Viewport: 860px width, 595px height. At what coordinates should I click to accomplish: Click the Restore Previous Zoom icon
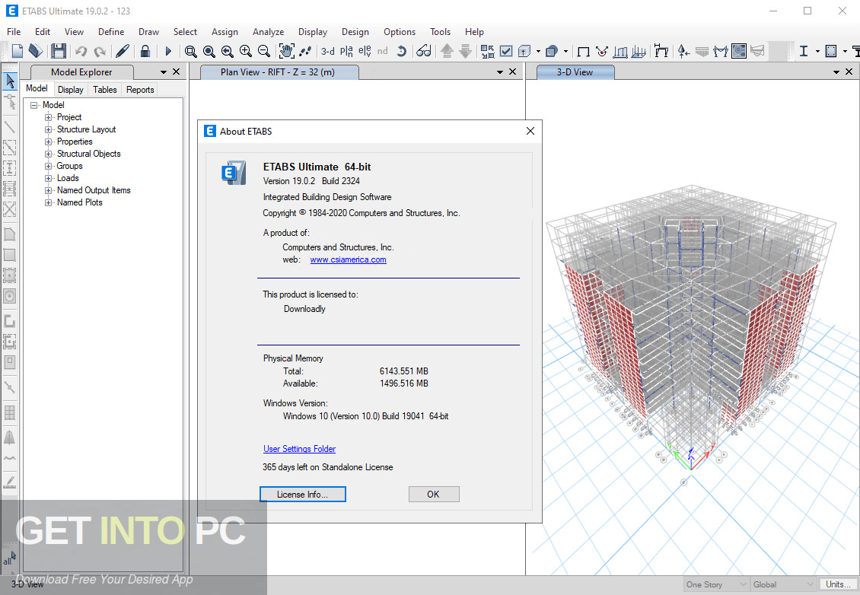pyautogui.click(x=227, y=51)
